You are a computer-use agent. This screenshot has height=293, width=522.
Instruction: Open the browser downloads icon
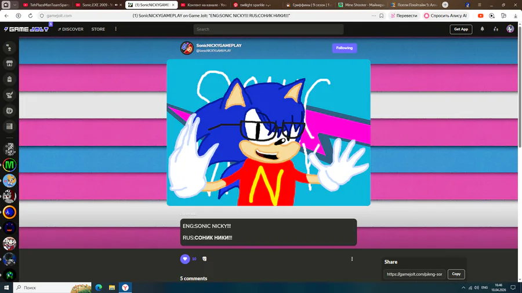point(516,16)
